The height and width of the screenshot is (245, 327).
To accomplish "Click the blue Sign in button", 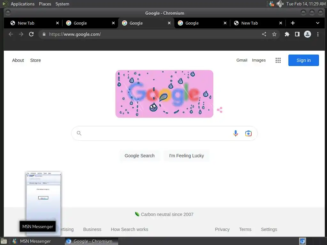I will pos(303,60).
